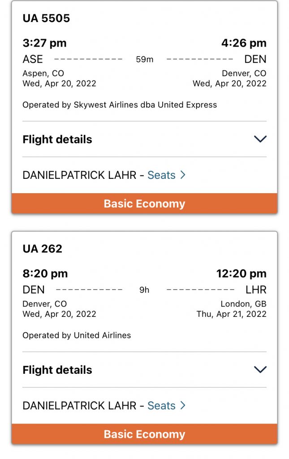The image size is (289, 459).
Task: Click Operated by United Airlines text
Action: point(77,335)
